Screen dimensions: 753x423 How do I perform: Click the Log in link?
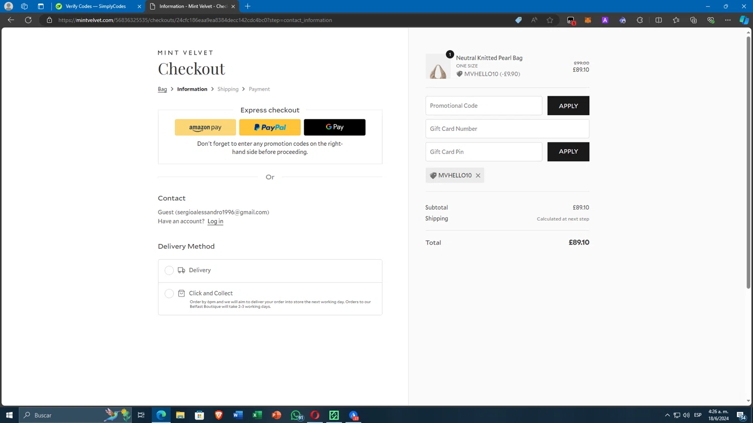pyautogui.click(x=215, y=222)
